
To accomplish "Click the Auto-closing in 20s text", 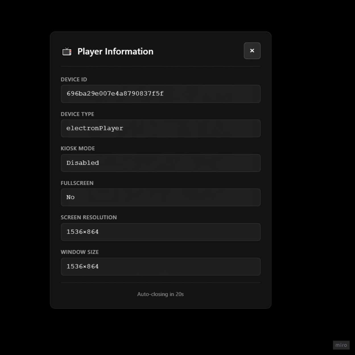I will 160,294.
